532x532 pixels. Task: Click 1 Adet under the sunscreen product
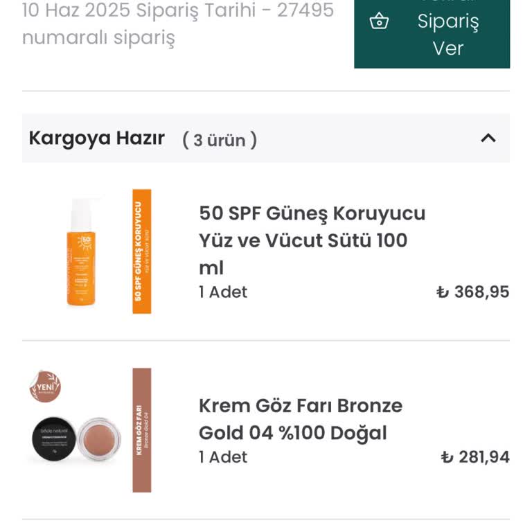coord(223,292)
